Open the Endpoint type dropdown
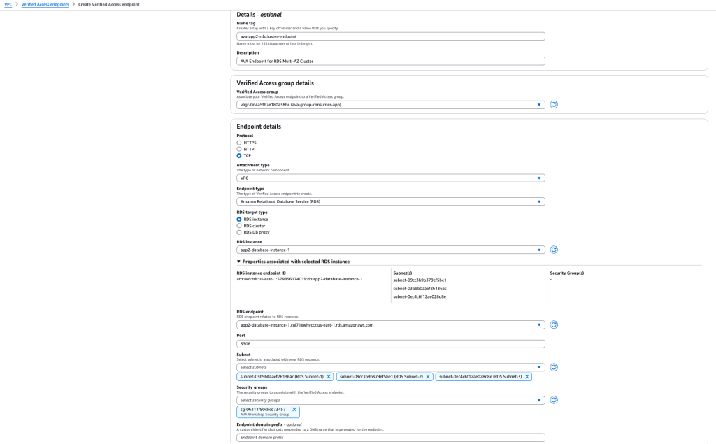The height and width of the screenshot is (444, 716). click(x=390, y=201)
